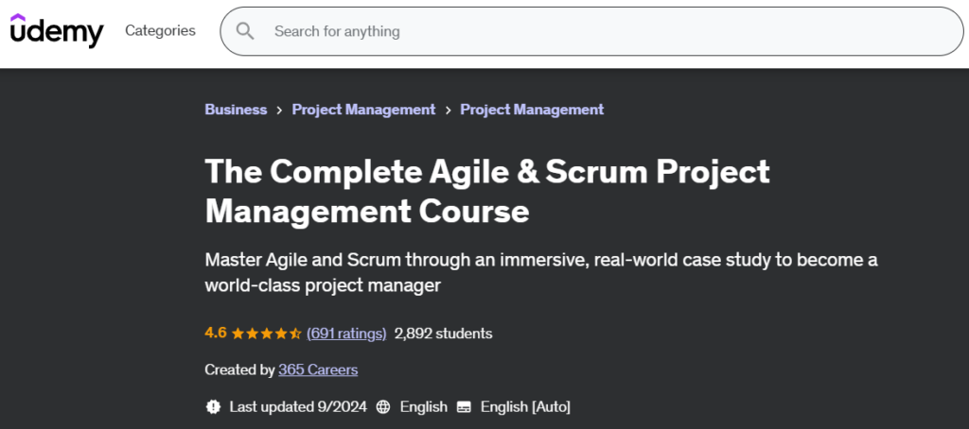The width and height of the screenshot is (969, 429).
Task: Go to the Business breadcrumb
Action: (x=236, y=110)
